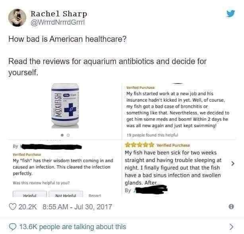
Task: Report the wisdom teeth review
Action: (x=95, y=195)
